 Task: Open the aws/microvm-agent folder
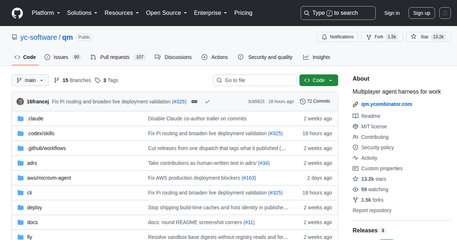[49, 178]
